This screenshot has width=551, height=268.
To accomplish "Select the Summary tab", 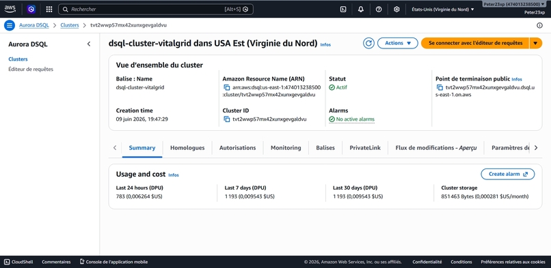I will tap(142, 148).
